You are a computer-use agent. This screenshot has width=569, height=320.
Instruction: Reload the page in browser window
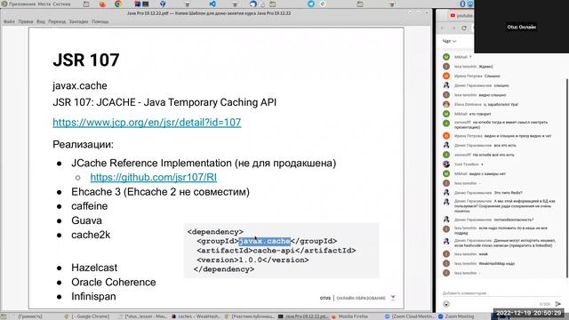click(x=464, y=28)
